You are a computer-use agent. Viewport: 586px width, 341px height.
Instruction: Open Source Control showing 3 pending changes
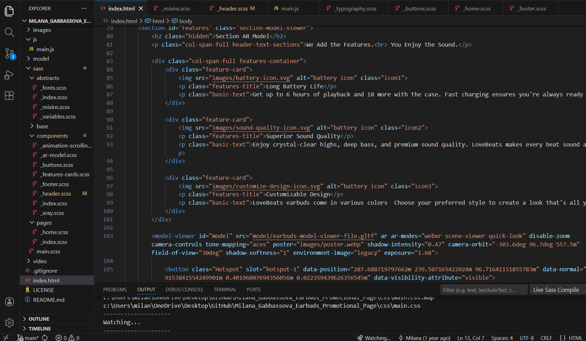click(9, 53)
